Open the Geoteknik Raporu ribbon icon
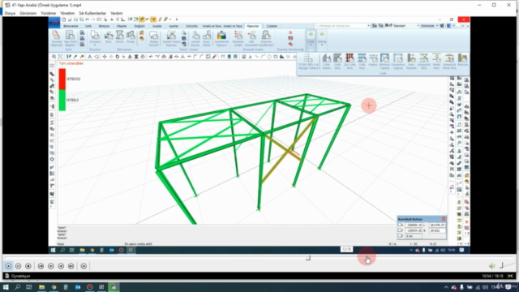This screenshot has width=519, height=292. pos(221,39)
